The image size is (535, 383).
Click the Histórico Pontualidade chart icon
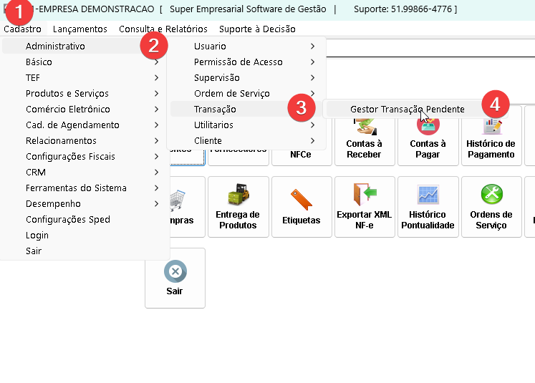click(x=428, y=195)
